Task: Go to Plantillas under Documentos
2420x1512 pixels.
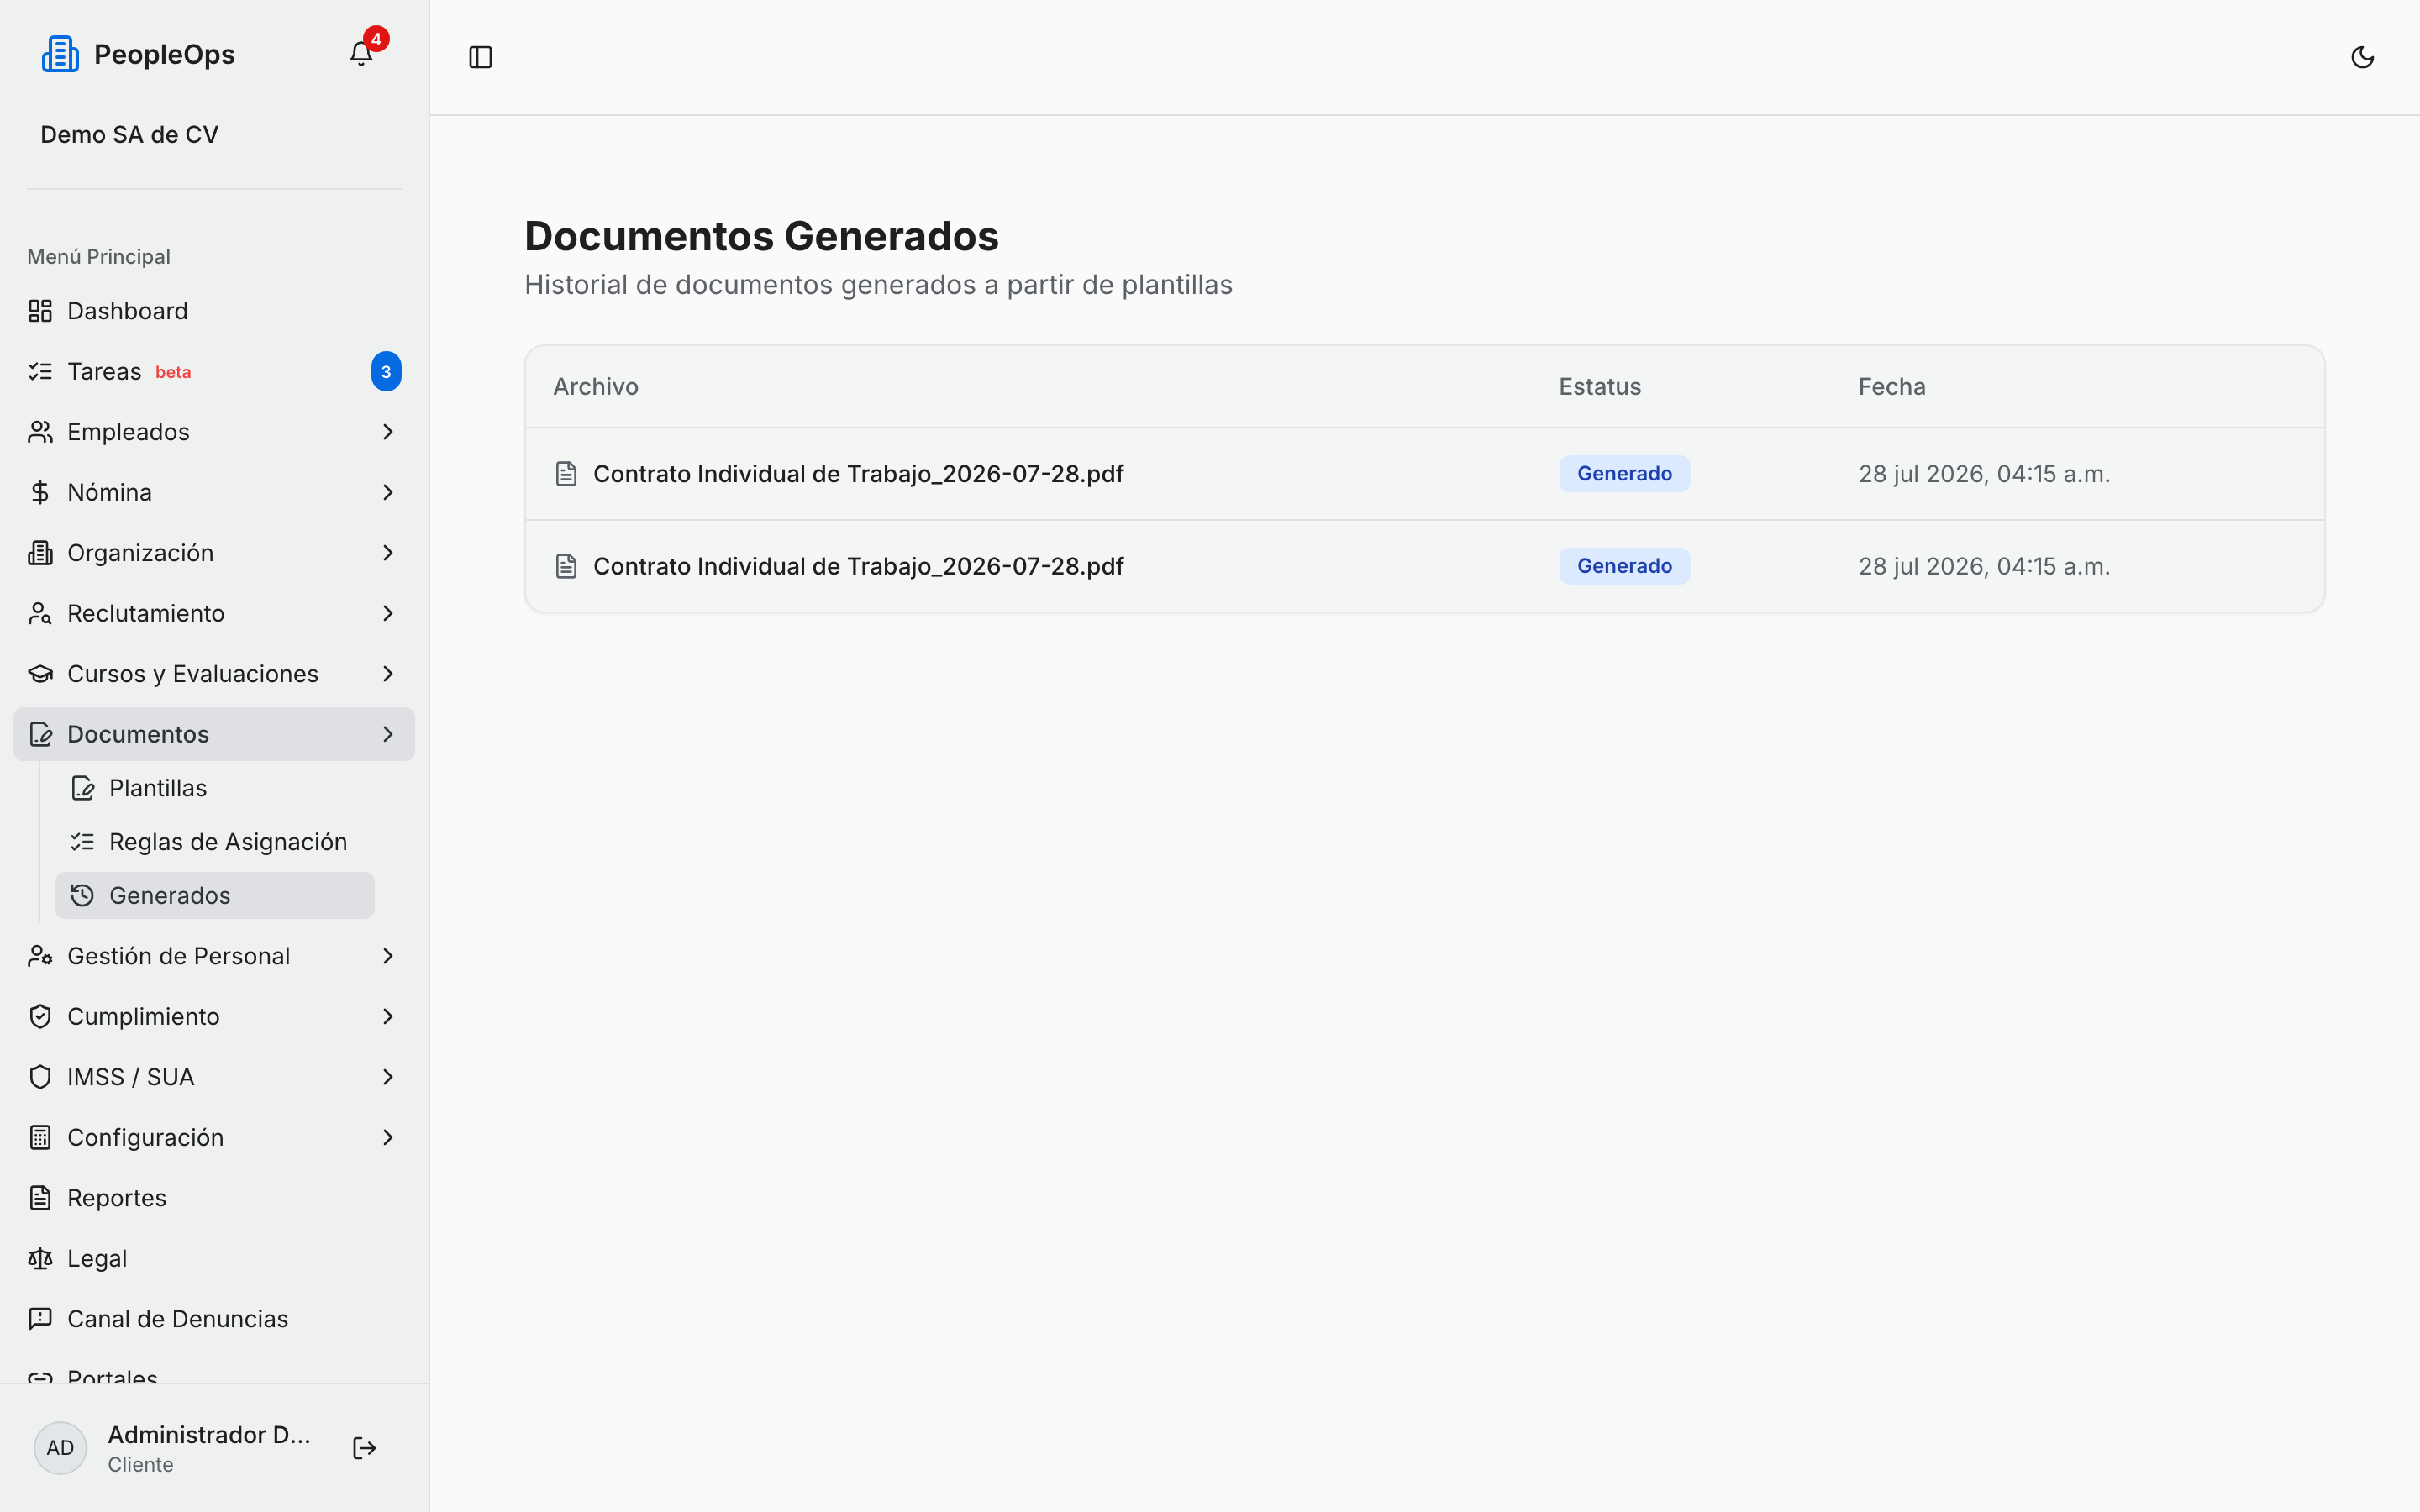Action: 215,788
